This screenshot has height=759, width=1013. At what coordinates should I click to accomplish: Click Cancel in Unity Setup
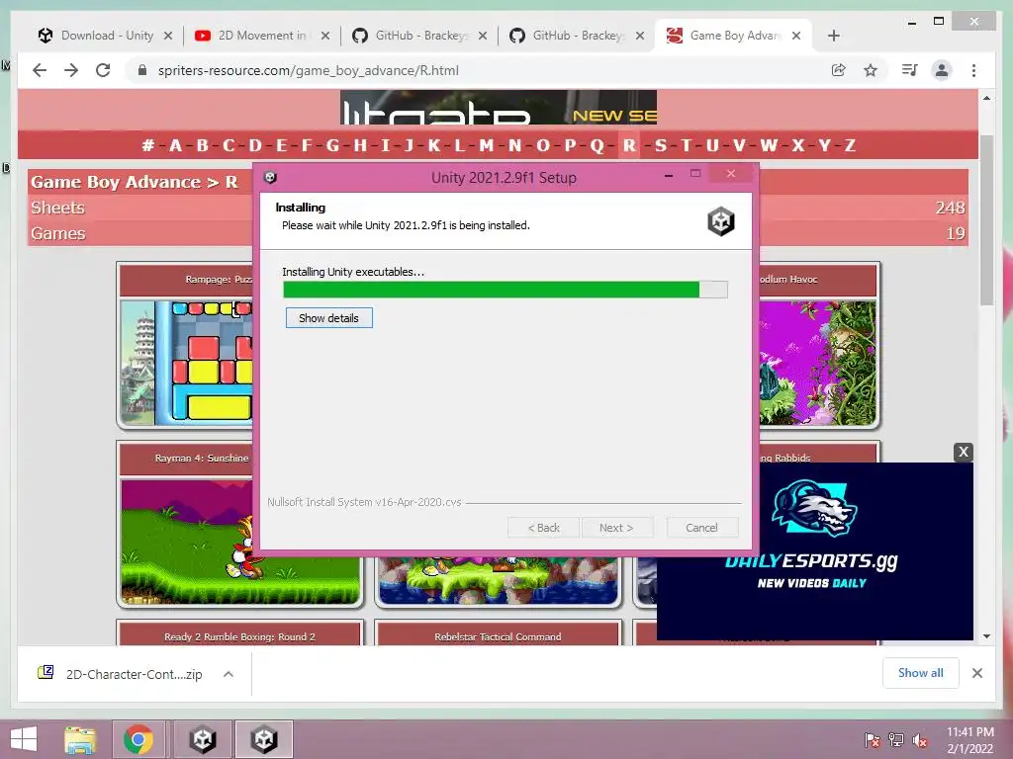(701, 528)
